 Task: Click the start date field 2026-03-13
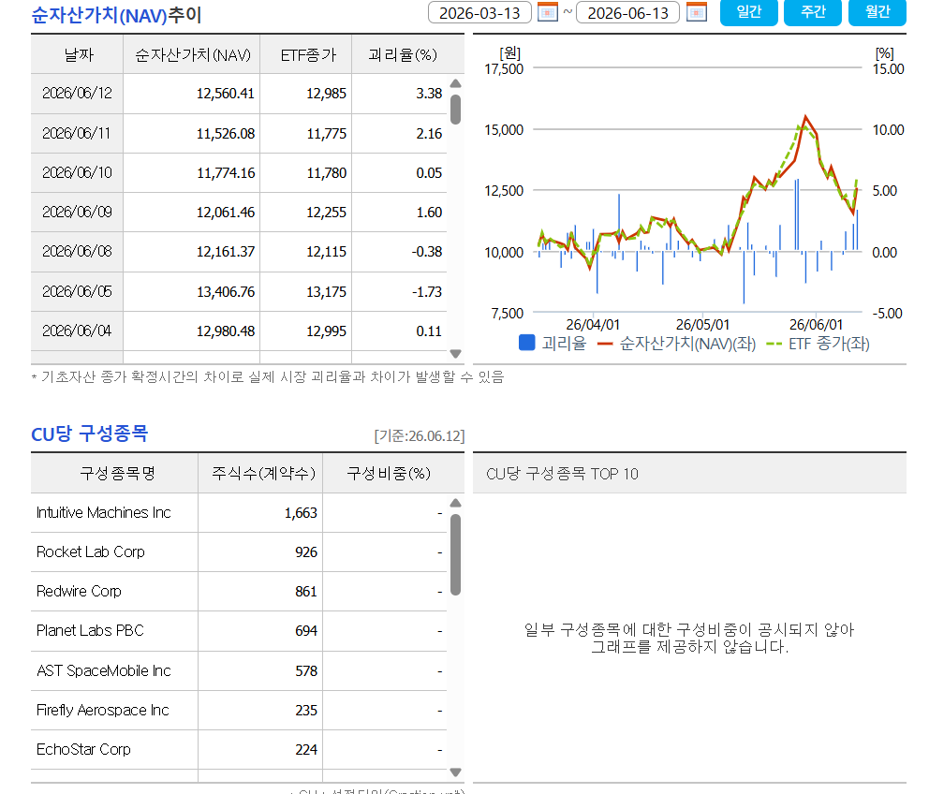(479, 12)
